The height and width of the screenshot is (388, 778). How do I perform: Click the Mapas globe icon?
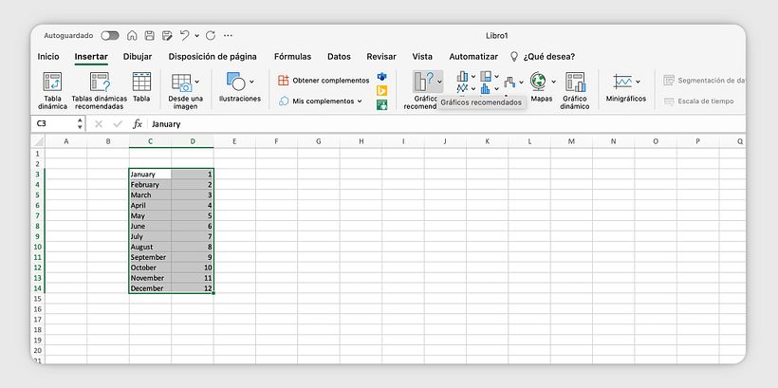click(538, 81)
